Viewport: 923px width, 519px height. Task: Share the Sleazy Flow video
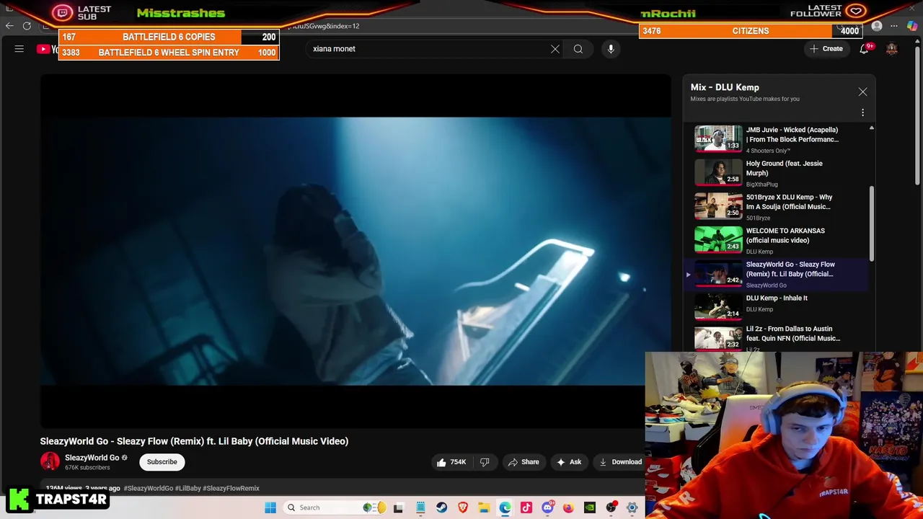(x=524, y=462)
